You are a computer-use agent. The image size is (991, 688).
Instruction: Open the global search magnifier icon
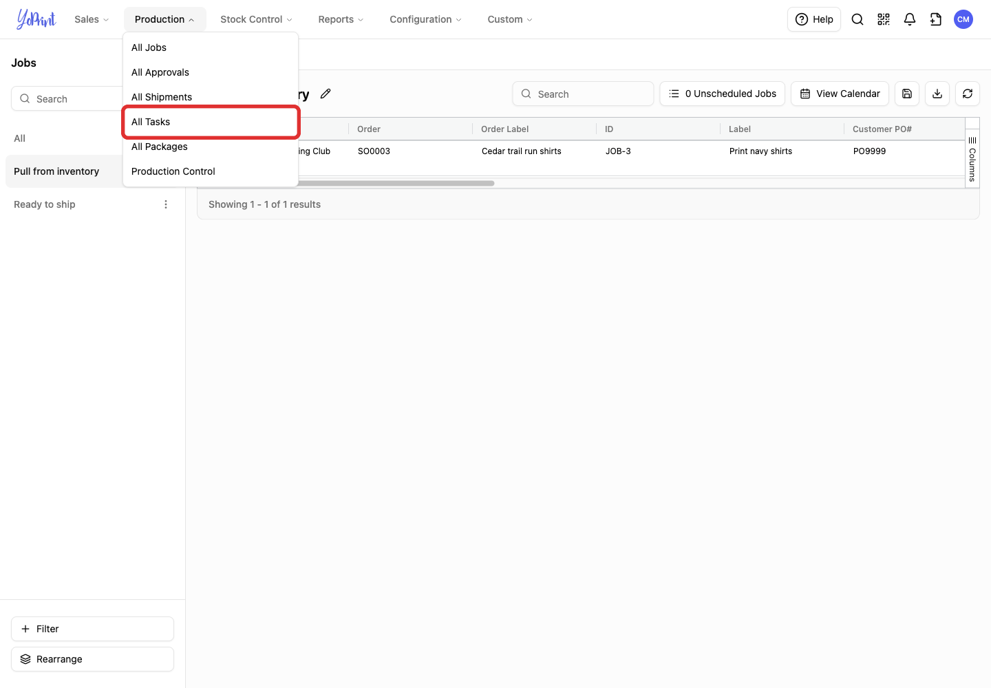click(x=857, y=19)
